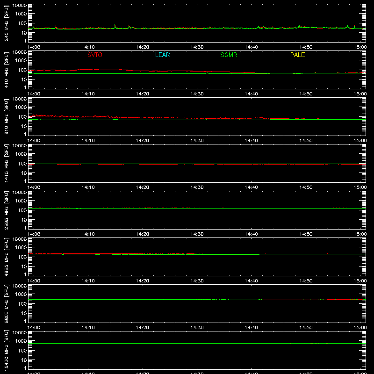Click 14:20 tick label under 8800 MHz plot
This screenshot has height=374, width=374.
tap(143, 328)
